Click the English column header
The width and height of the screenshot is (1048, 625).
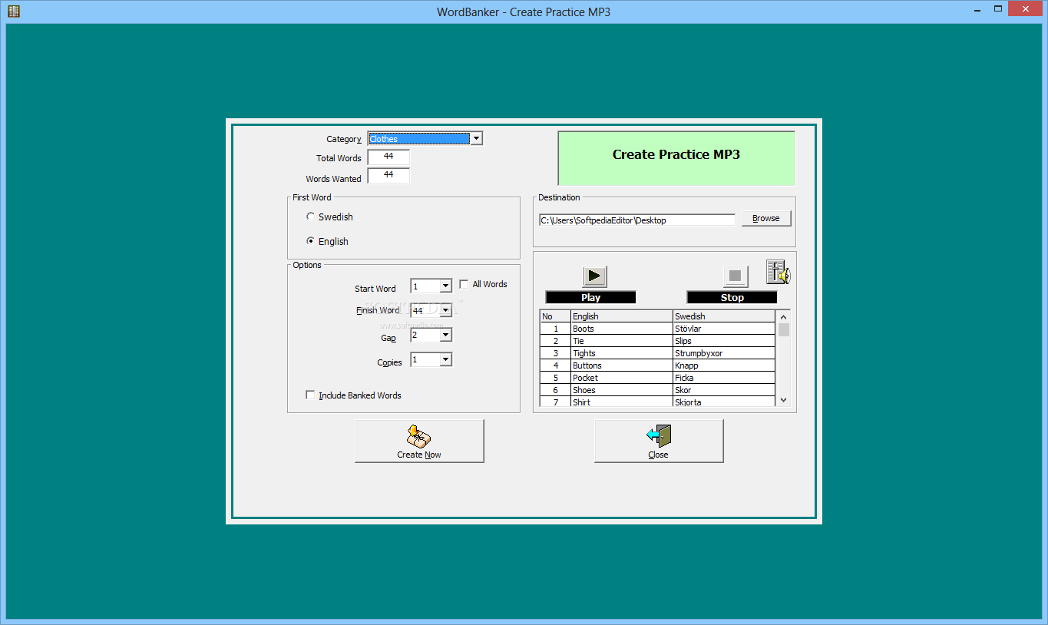point(622,316)
